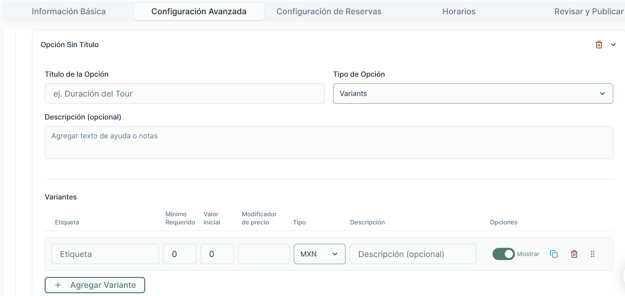This screenshot has height=296, width=625.
Task: Collapse the Opción Sin Título panel
Action: 613,45
